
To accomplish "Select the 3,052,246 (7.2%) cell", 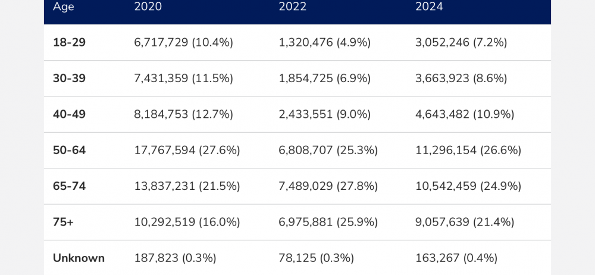I will (461, 43).
